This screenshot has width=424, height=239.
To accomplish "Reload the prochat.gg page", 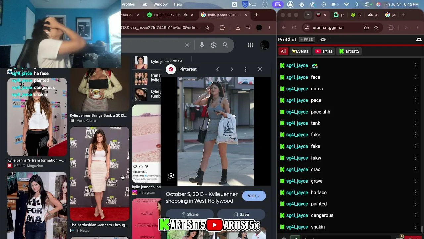I will [x=294, y=28].
